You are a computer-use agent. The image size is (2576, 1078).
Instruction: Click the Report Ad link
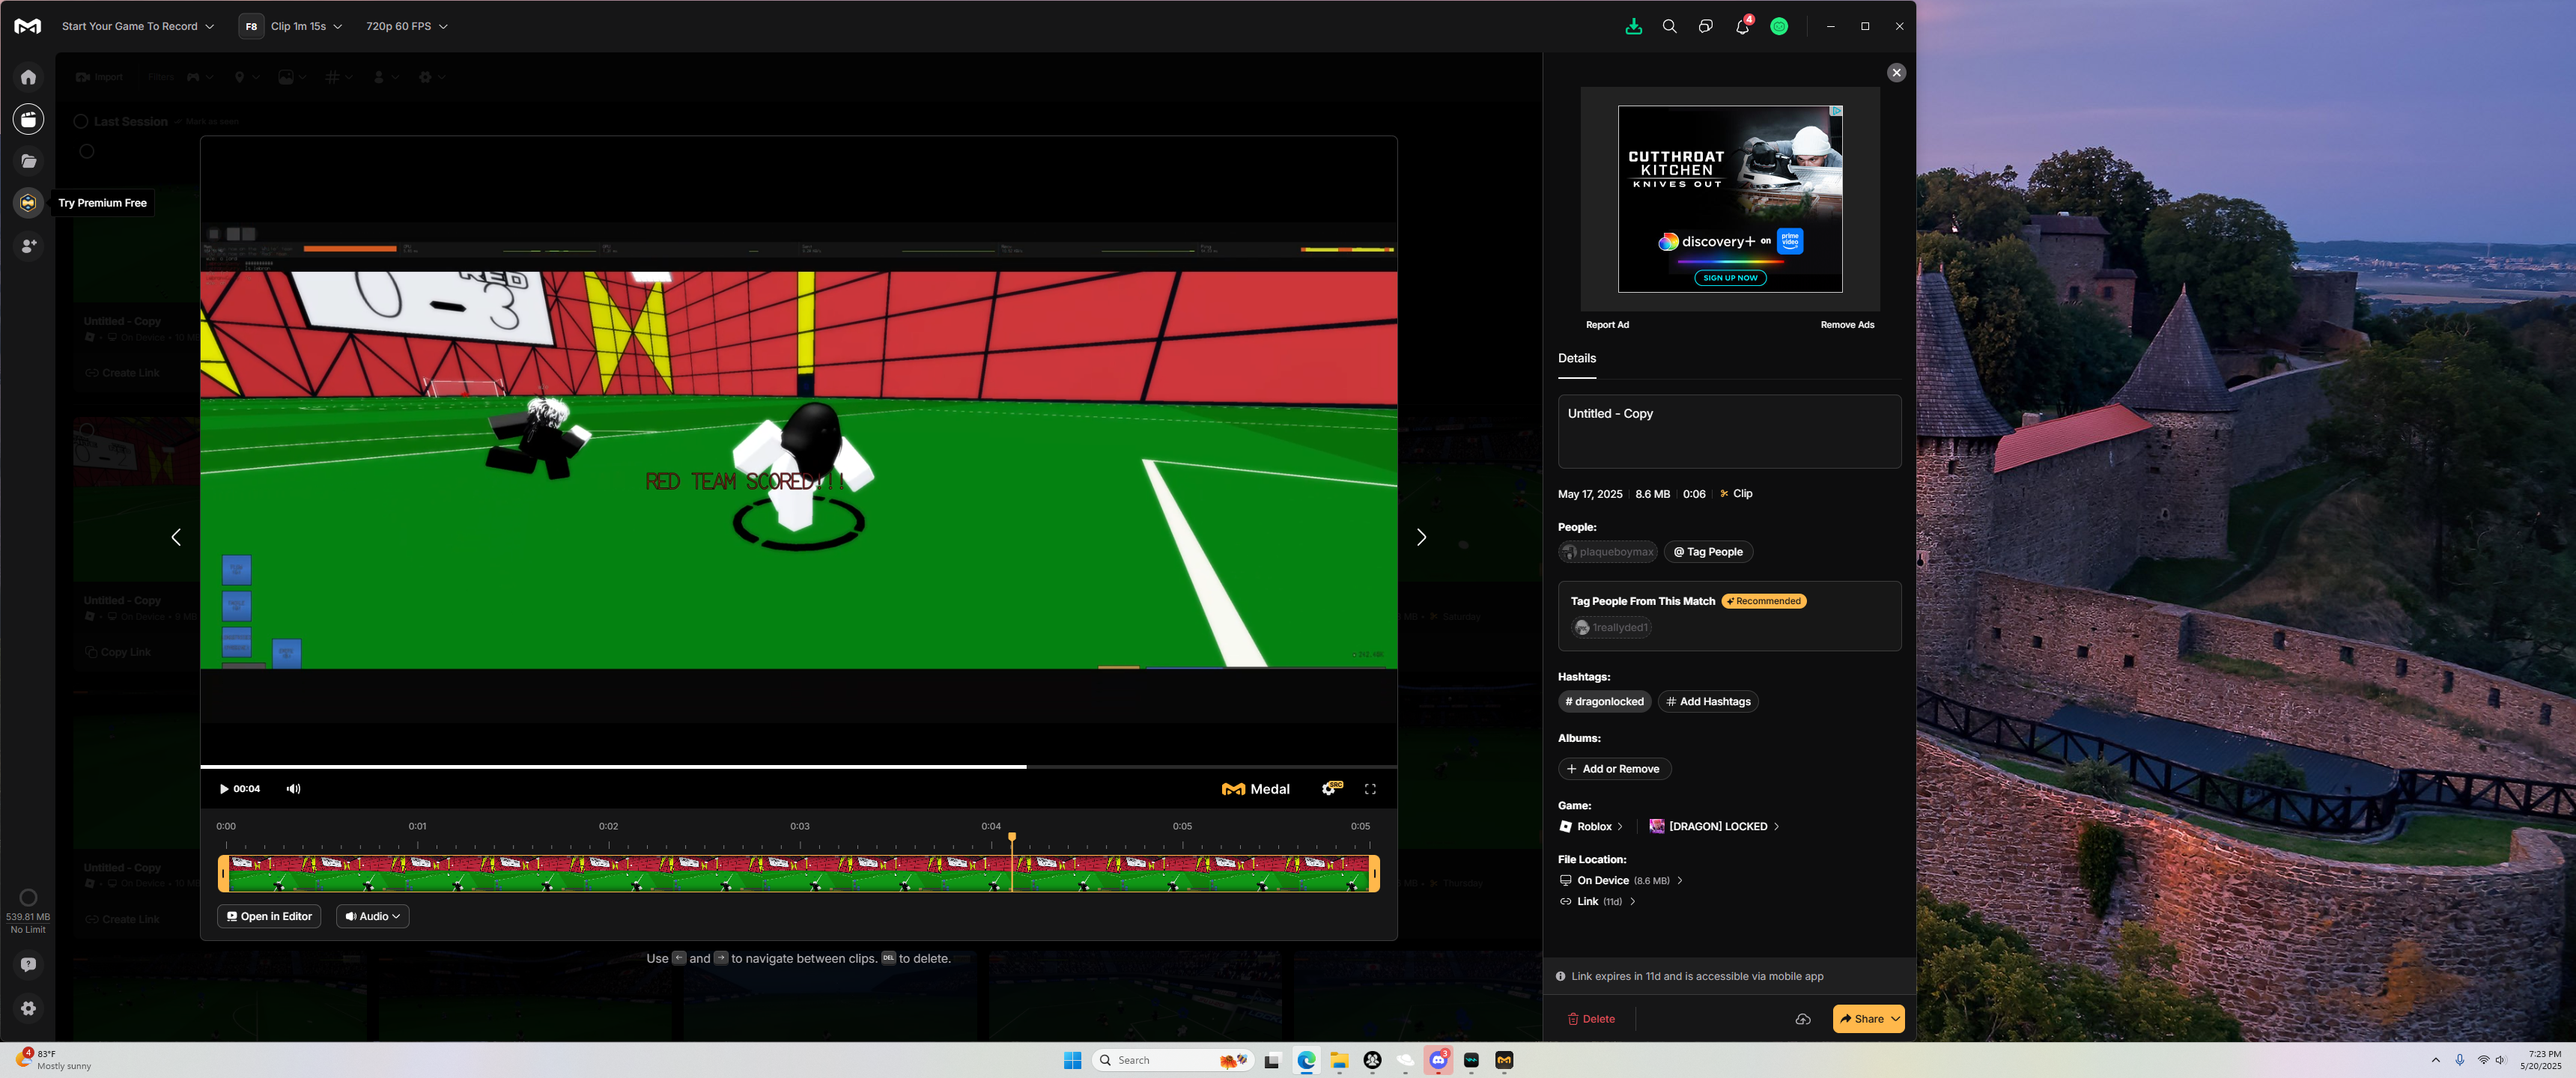[1607, 325]
